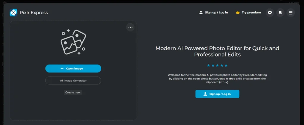
Task: Click the Pixlr Express logo icon
Action: coord(13,12)
